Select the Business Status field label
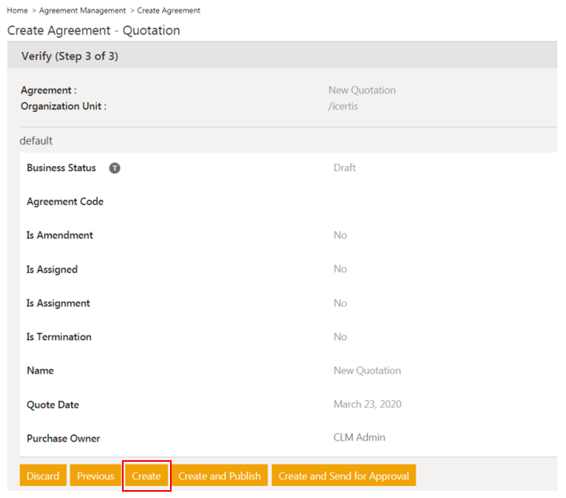This screenshot has width=566, height=498. [61, 168]
